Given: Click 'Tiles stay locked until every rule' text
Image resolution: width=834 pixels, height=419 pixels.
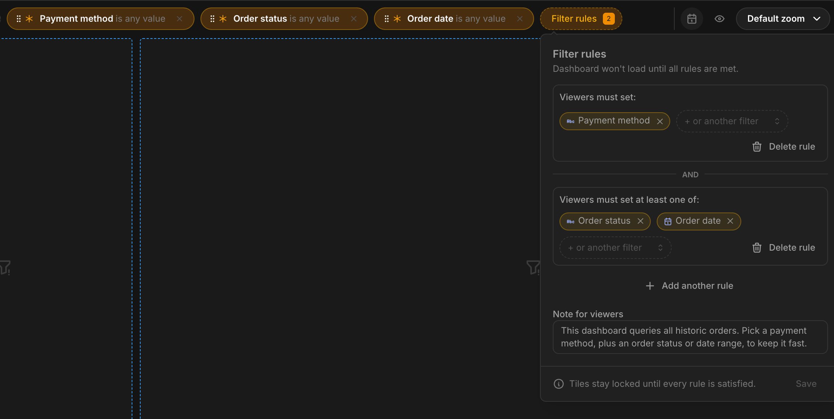Looking at the screenshot, I should 662,384.
